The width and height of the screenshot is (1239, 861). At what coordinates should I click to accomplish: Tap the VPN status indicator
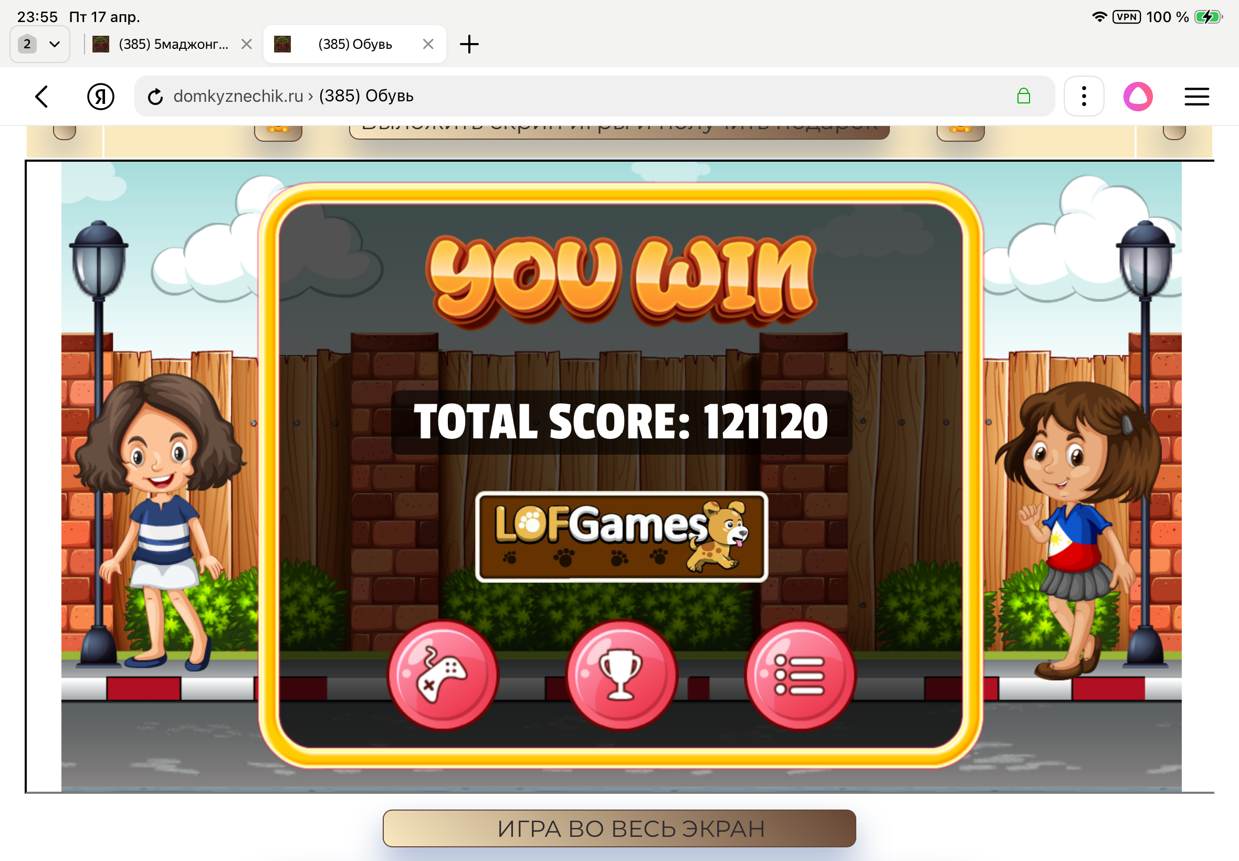[1126, 17]
